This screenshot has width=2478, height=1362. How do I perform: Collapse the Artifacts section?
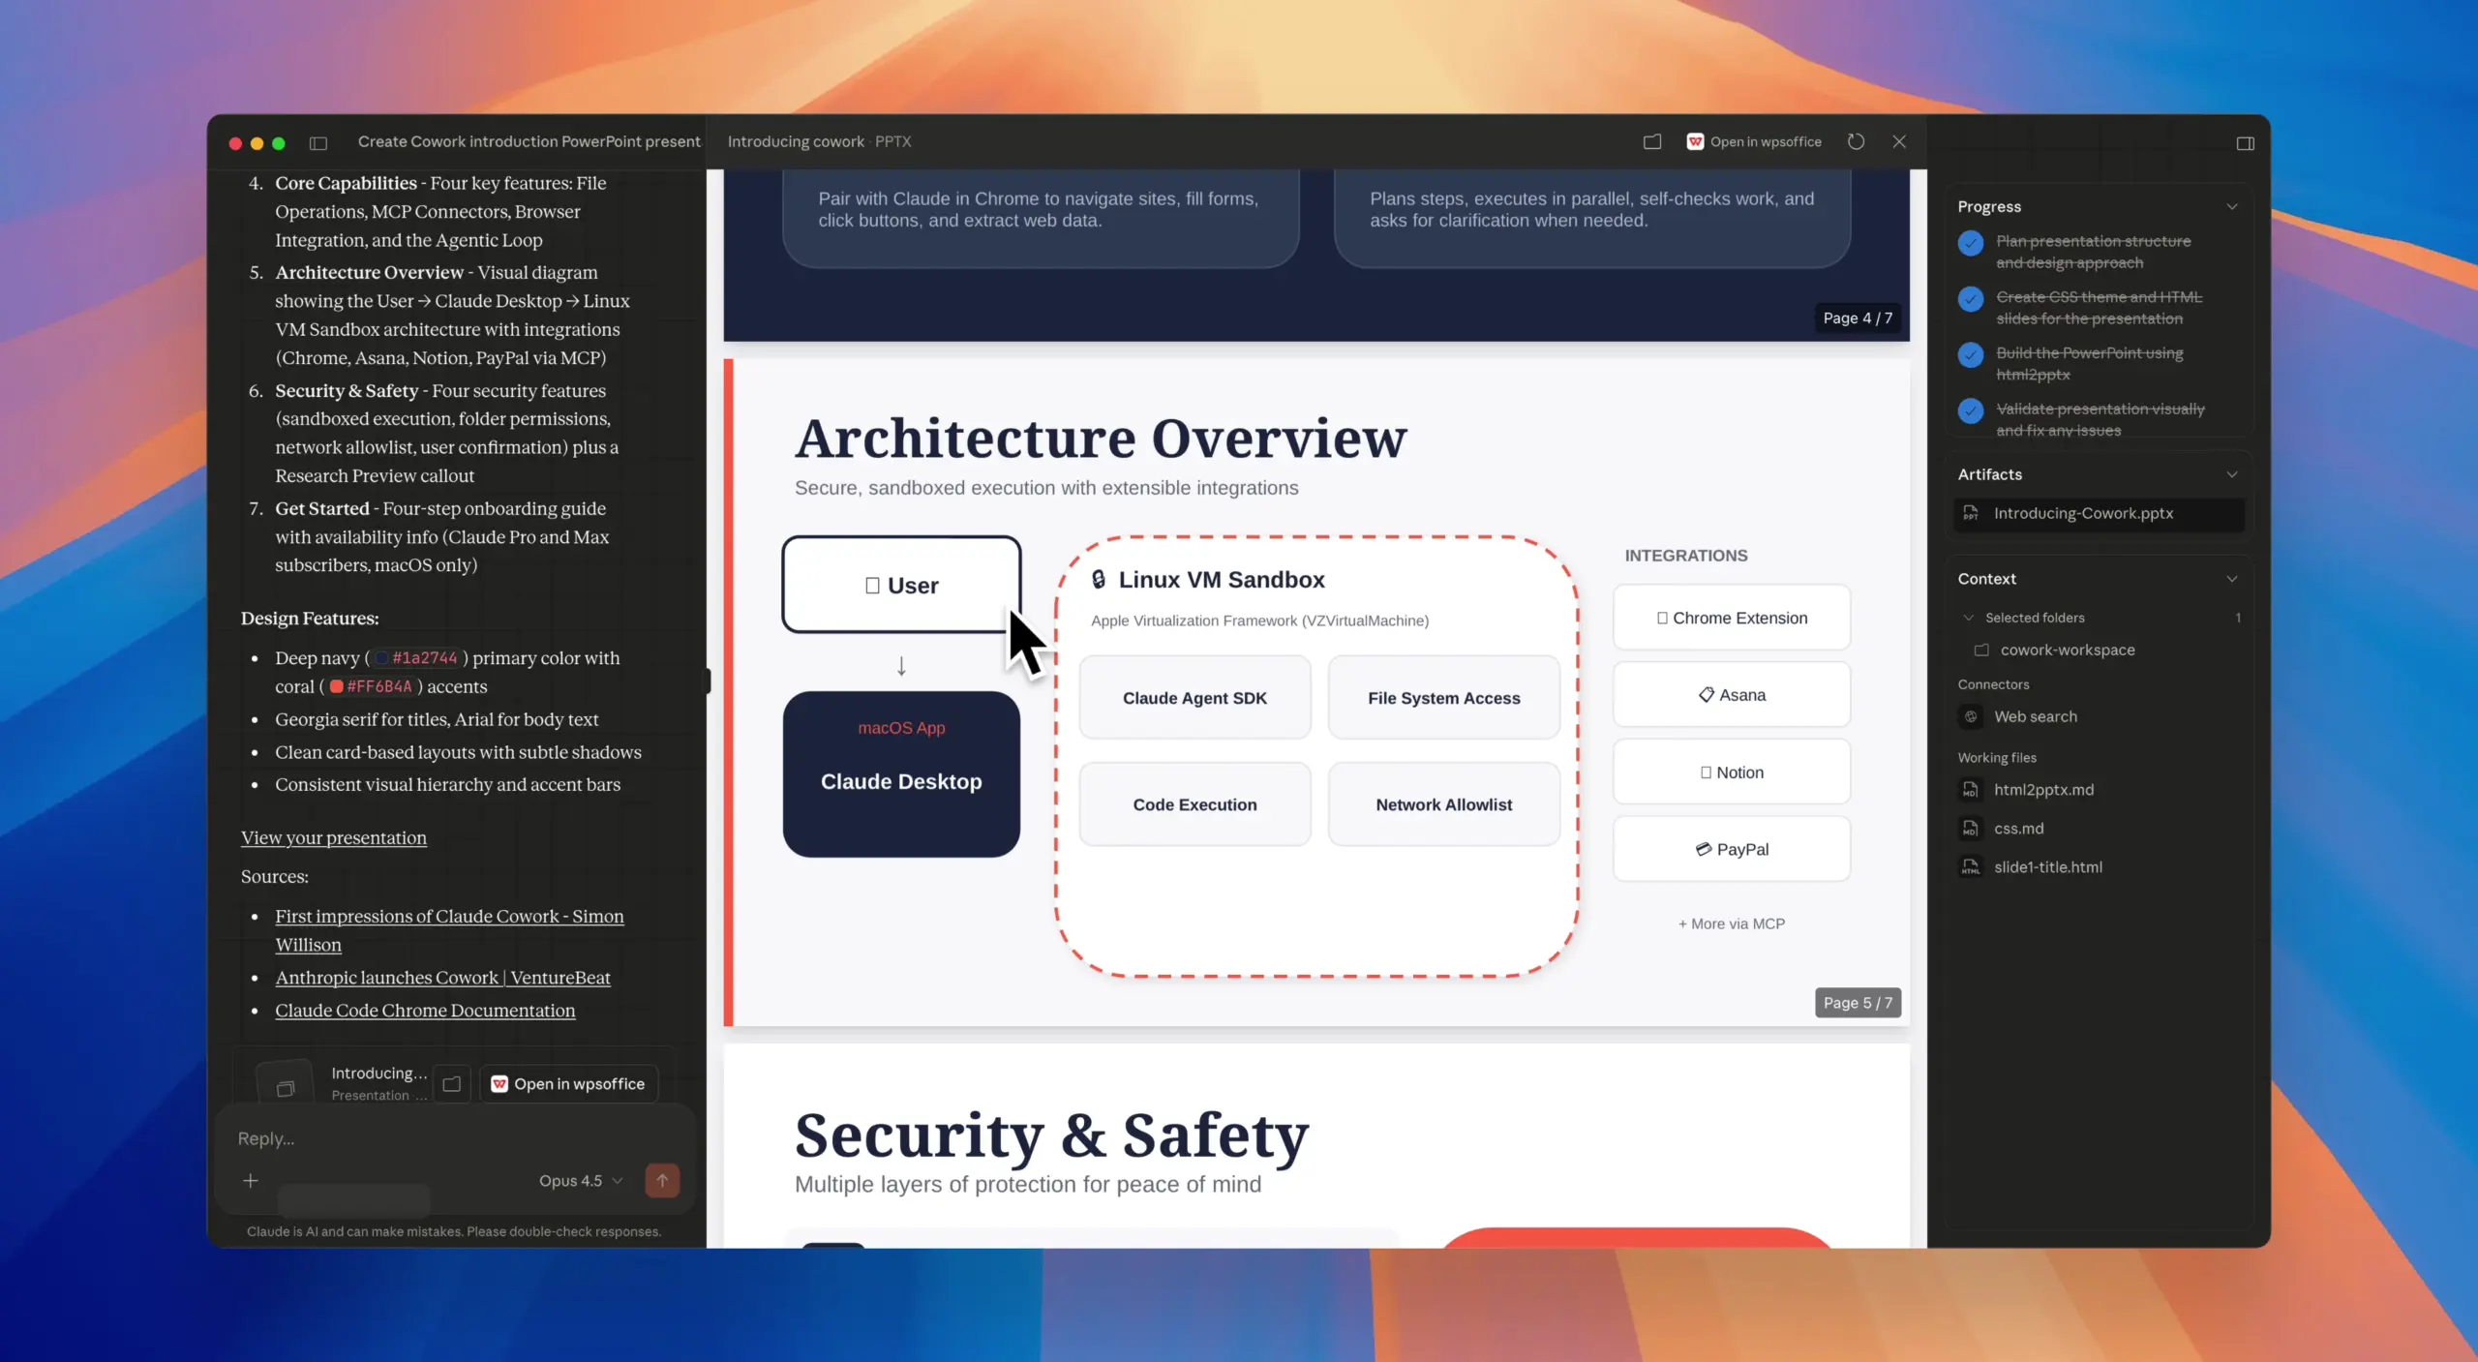[x=2231, y=474]
